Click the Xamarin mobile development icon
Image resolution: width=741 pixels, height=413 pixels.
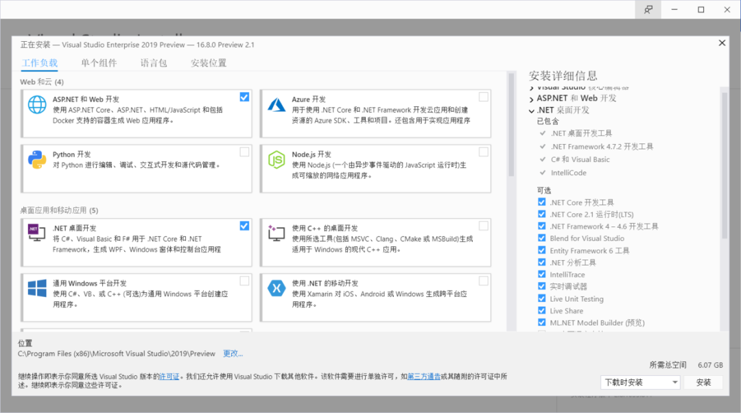[x=277, y=287]
